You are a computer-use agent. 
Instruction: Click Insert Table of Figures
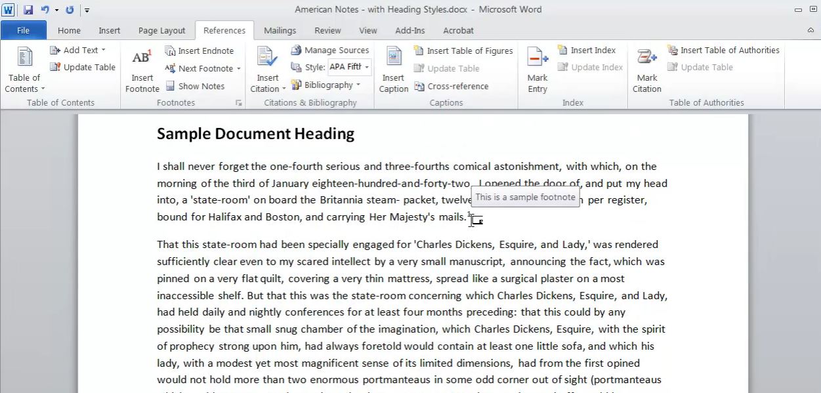[463, 51]
